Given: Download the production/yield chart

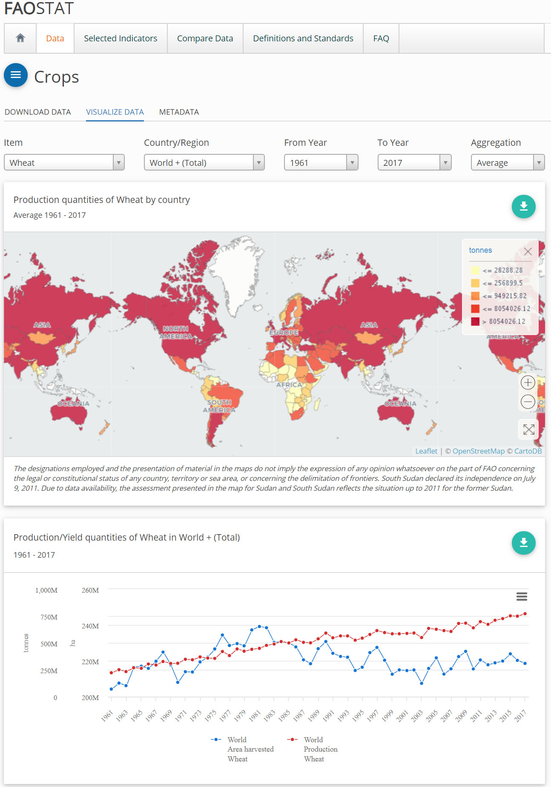Looking at the screenshot, I should pyautogui.click(x=523, y=543).
